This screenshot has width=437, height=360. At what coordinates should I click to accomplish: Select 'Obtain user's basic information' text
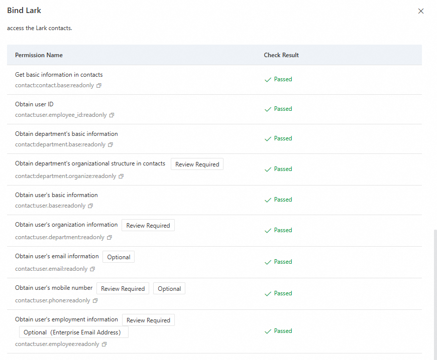[56, 195]
